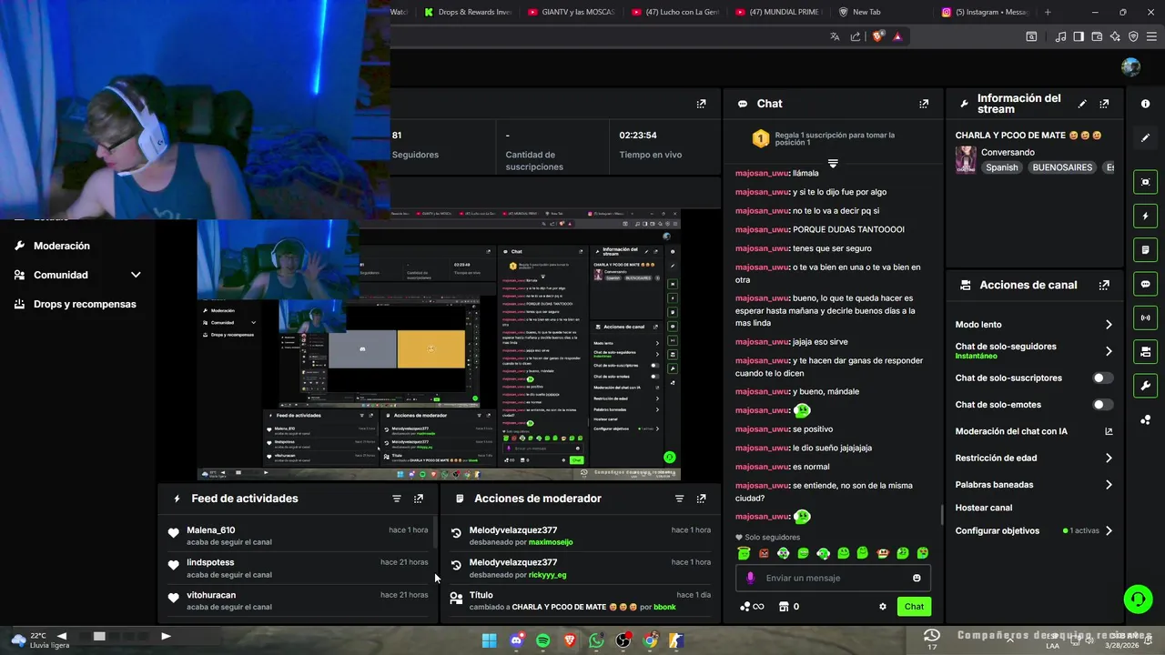Click lindspotess in activity feed
The image size is (1165, 655).
[x=210, y=562]
